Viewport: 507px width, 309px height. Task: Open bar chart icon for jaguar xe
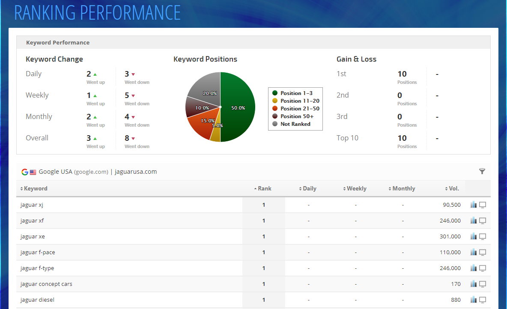pos(473,237)
